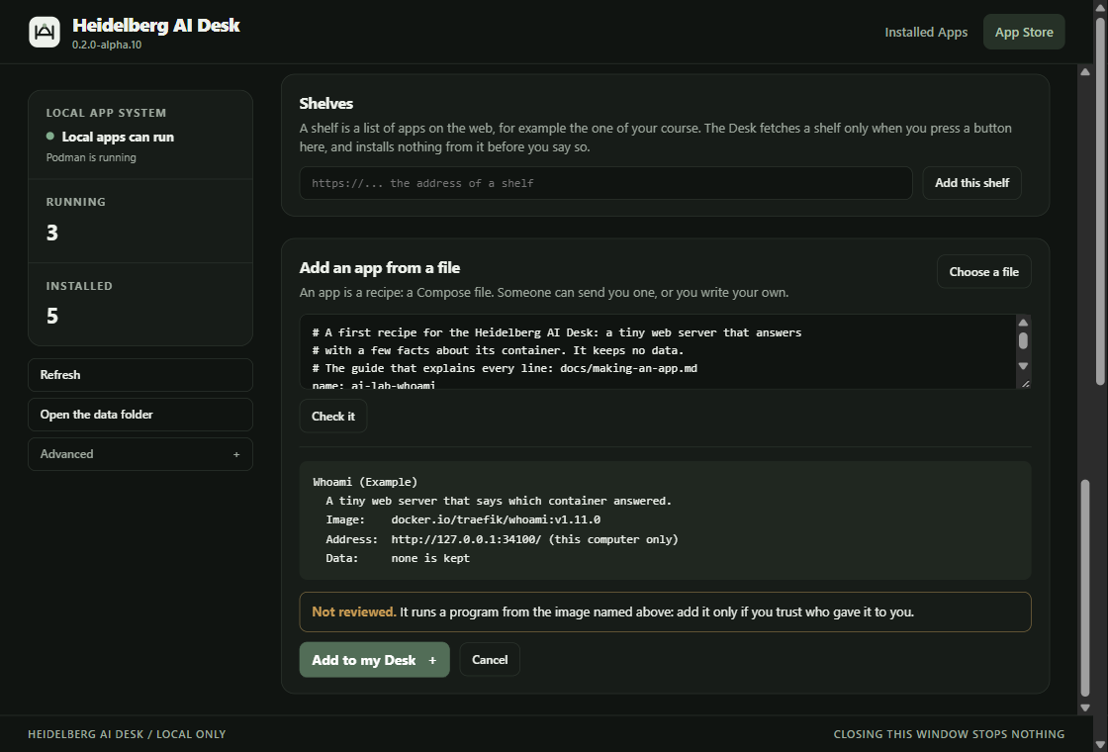
Task: Click the image name 'docker.io/traefik/whoami:v1.11.0'
Action: pyautogui.click(x=496, y=519)
